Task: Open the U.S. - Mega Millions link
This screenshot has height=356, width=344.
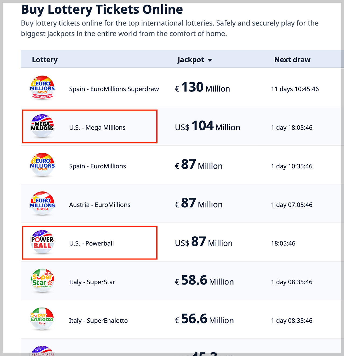Action: click(x=97, y=128)
